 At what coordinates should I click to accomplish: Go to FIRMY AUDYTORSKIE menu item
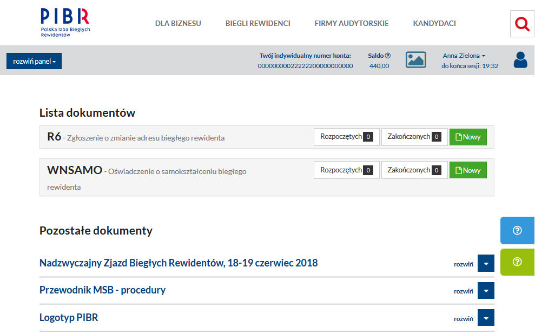(x=351, y=23)
